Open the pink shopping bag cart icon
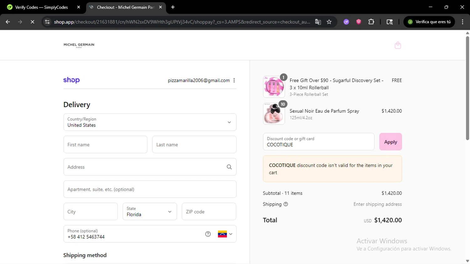The image size is (470, 264). pos(398,45)
